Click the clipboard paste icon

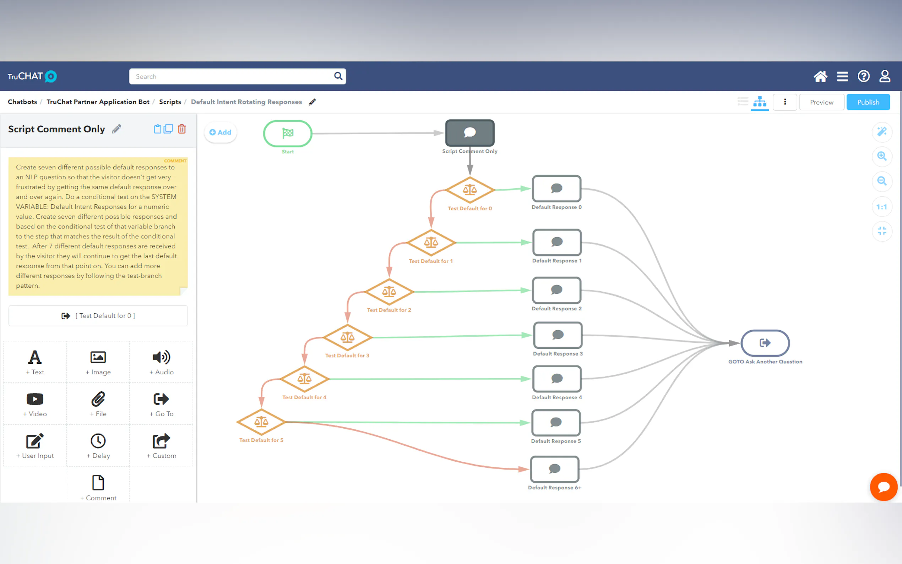157,129
